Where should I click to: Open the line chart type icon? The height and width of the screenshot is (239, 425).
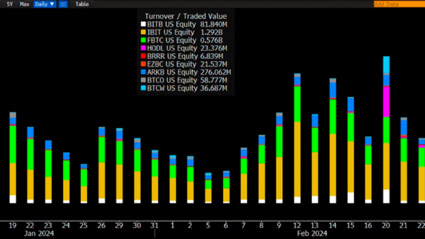click(63, 4)
